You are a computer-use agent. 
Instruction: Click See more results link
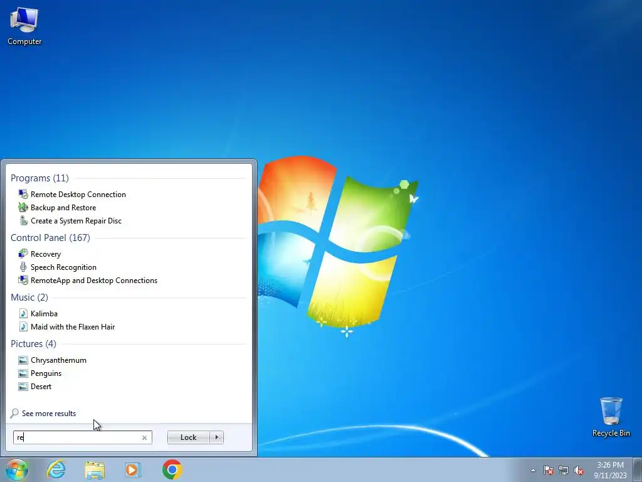point(49,414)
